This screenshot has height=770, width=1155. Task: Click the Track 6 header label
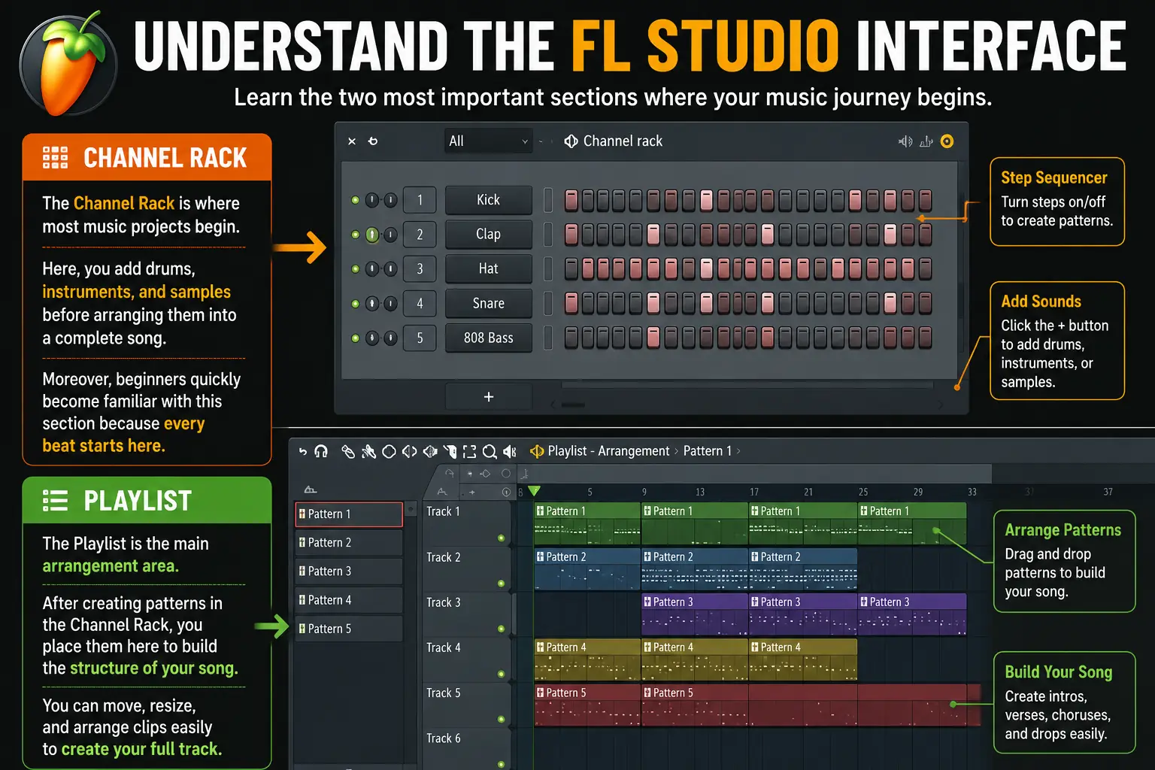tap(444, 738)
